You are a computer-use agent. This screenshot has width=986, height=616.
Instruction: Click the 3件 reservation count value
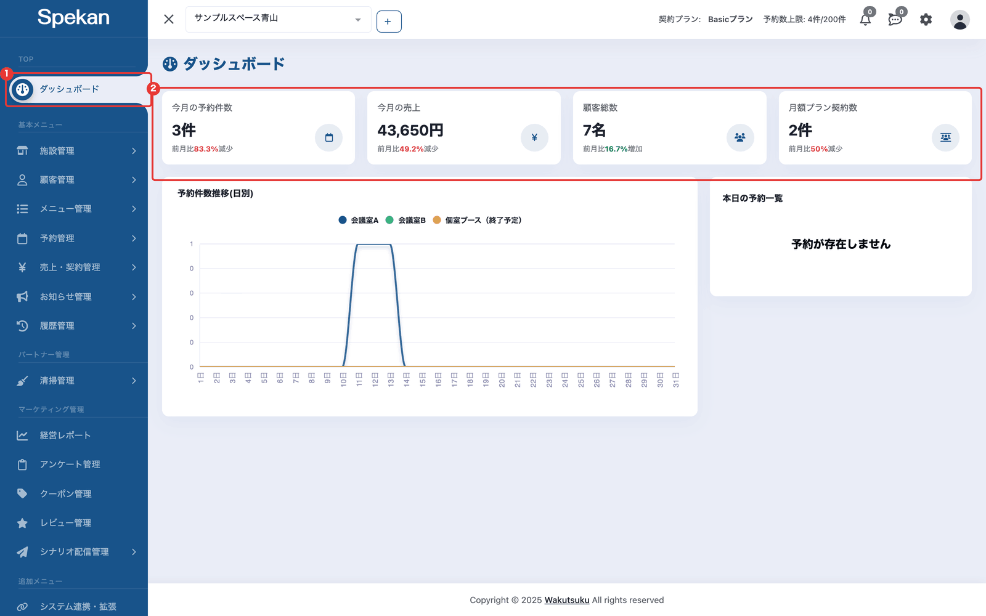pyautogui.click(x=184, y=131)
